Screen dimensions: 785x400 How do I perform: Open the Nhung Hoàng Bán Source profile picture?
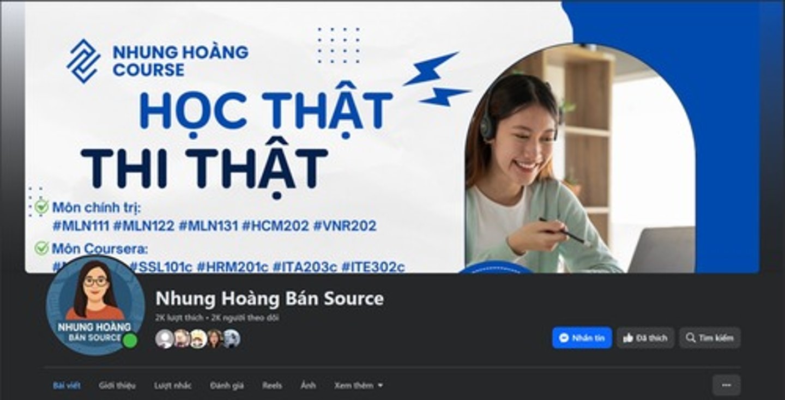[95, 306]
